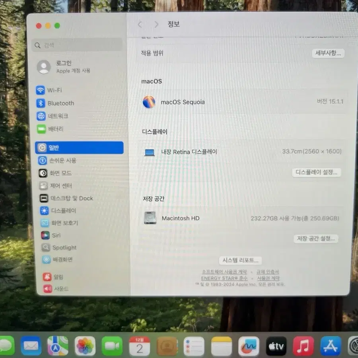Open the ENERGY STAR® 준수 link
Viewport: 358px width, 358px height.
224,278
